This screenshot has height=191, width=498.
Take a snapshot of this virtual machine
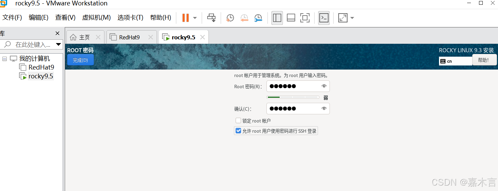[230, 18]
